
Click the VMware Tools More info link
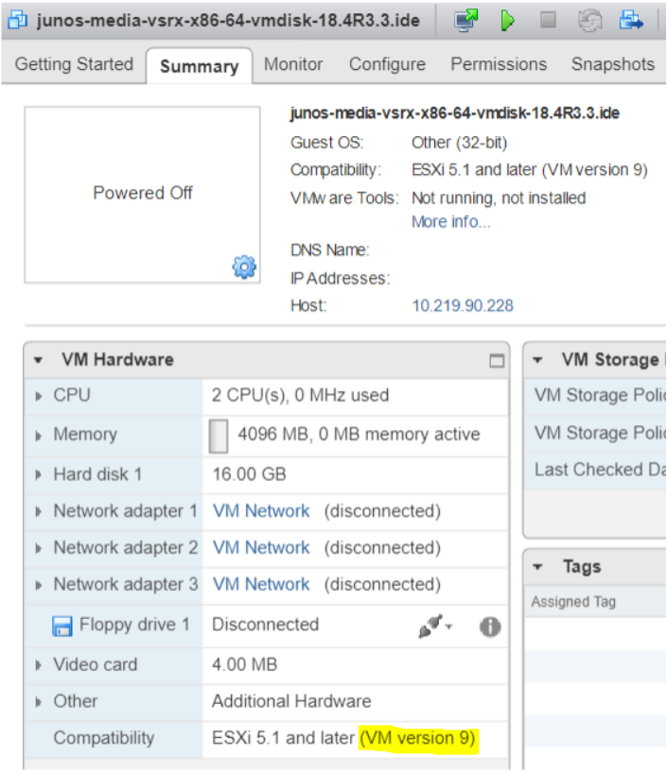click(x=450, y=222)
